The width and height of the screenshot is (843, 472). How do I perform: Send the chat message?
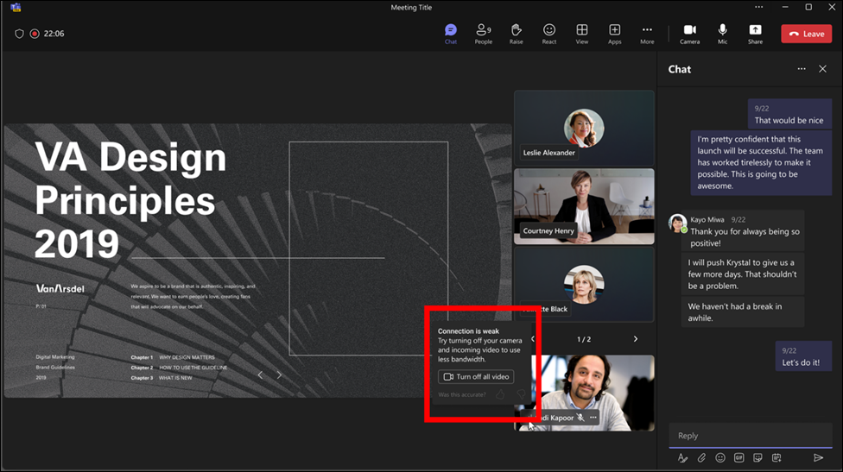click(818, 457)
